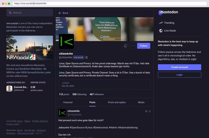The height and width of the screenshot is (138, 209).
Task: Focus the Search input field
Action: pyautogui.click(x=30, y=13)
